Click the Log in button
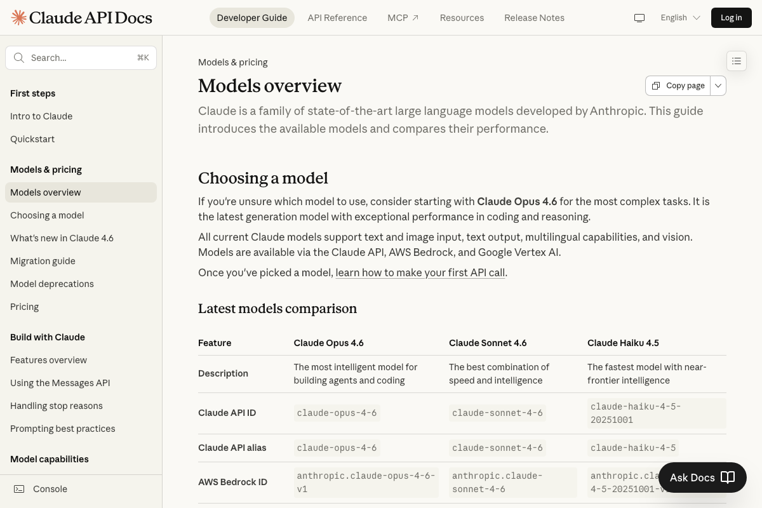The width and height of the screenshot is (762, 508). pyautogui.click(x=731, y=18)
